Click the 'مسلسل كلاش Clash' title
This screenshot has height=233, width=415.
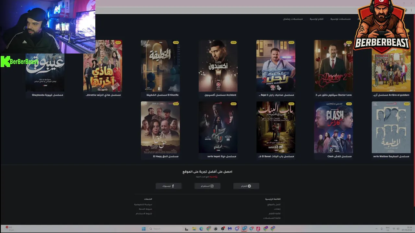339,157
